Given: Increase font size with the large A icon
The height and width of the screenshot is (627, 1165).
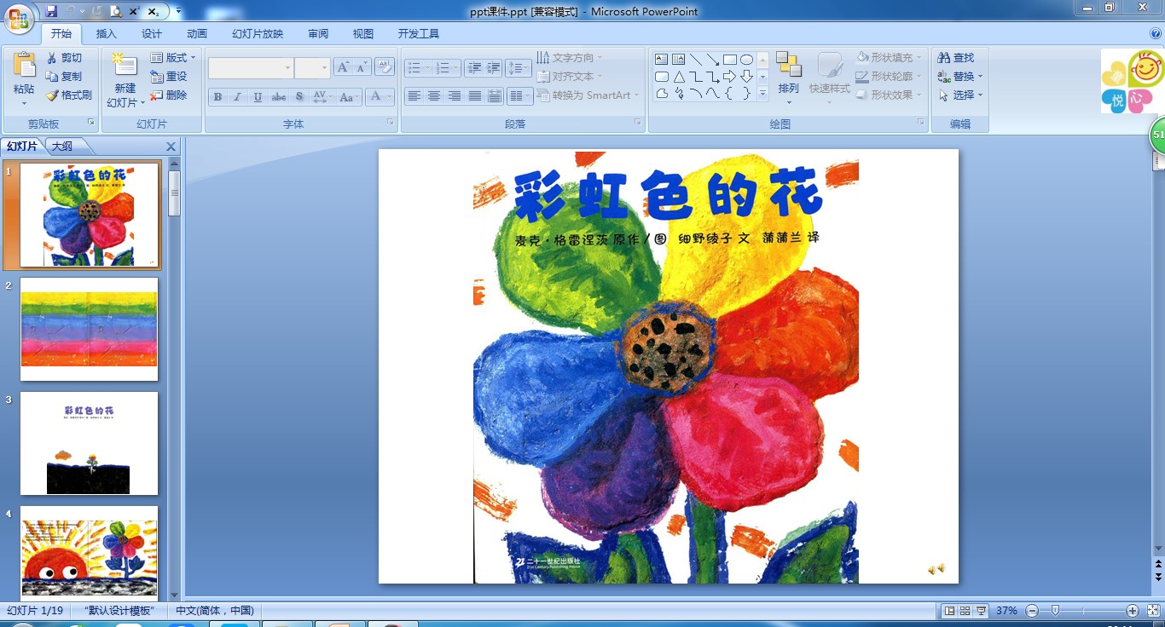Looking at the screenshot, I should click(343, 68).
